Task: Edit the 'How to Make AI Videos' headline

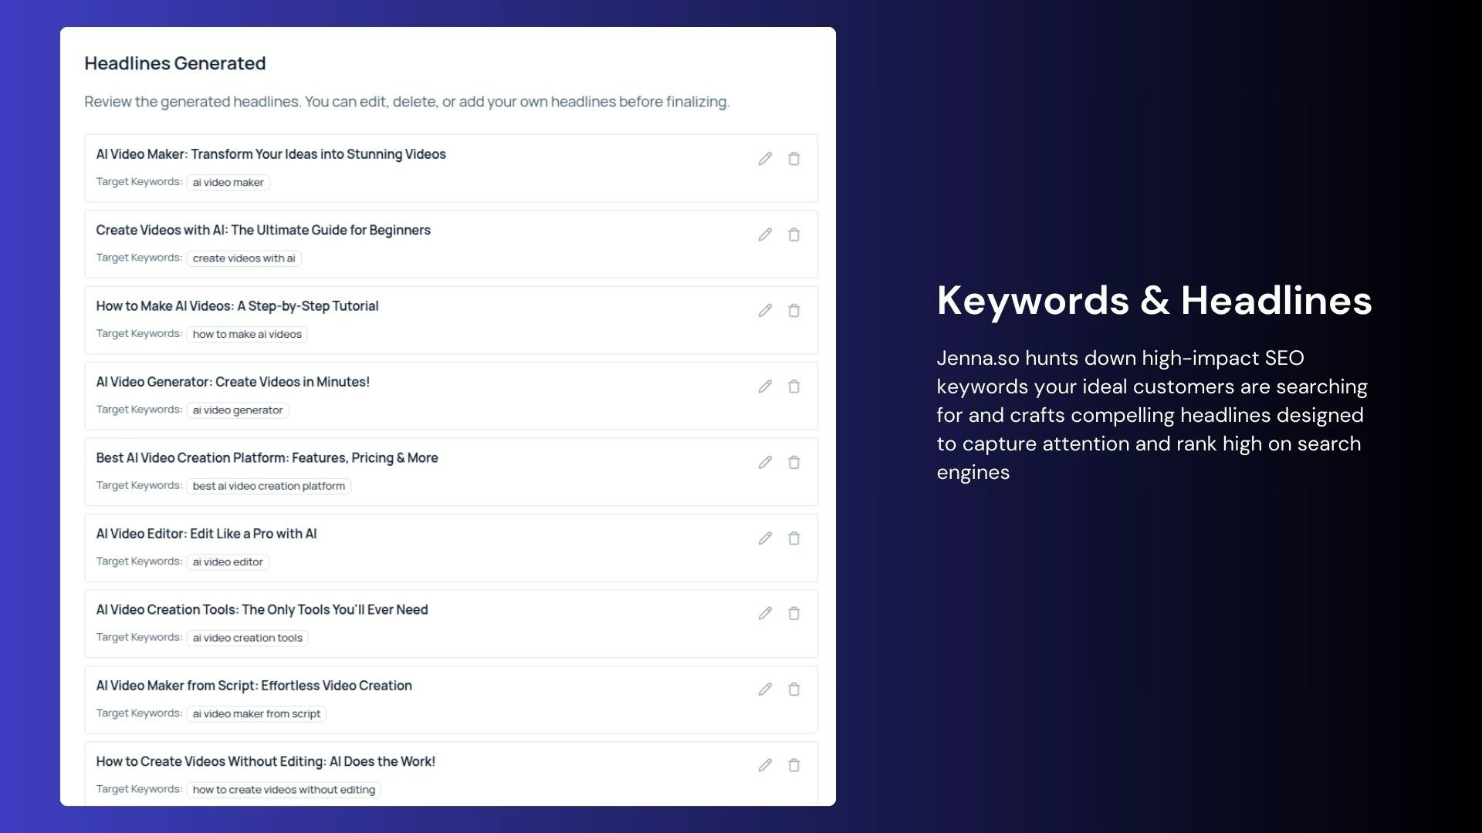Action: click(765, 311)
